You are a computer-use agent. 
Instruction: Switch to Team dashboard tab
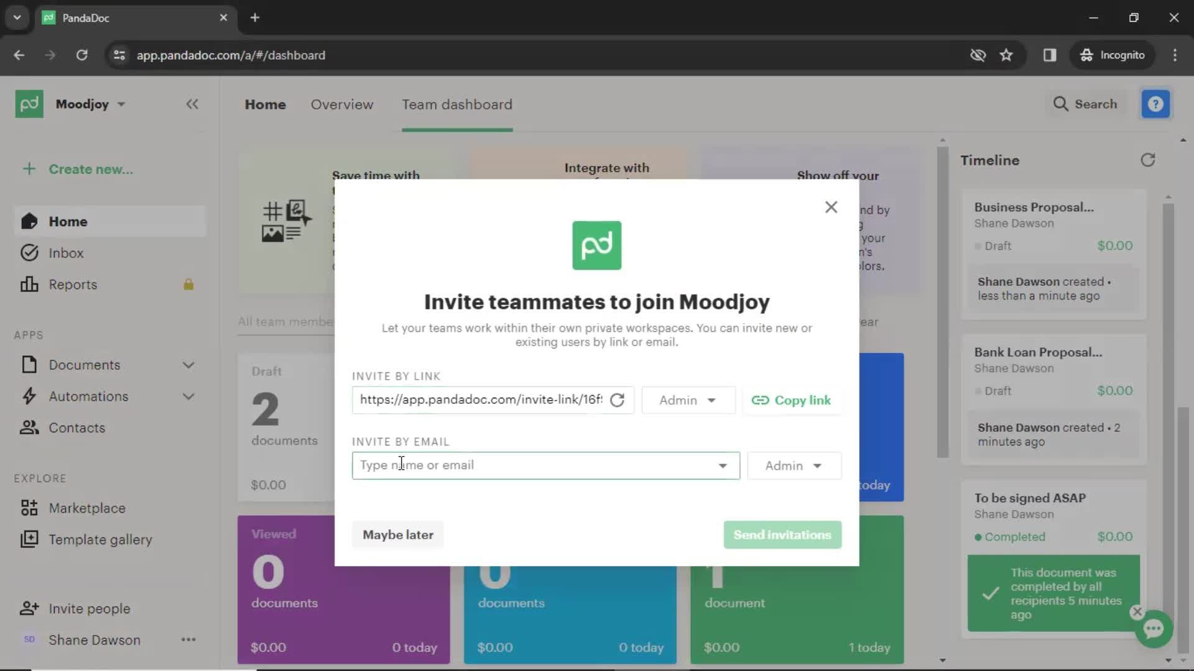click(457, 104)
